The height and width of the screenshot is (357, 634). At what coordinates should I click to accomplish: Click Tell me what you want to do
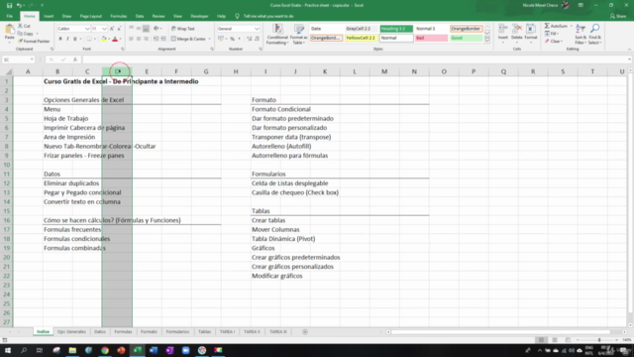pyautogui.click(x=268, y=16)
